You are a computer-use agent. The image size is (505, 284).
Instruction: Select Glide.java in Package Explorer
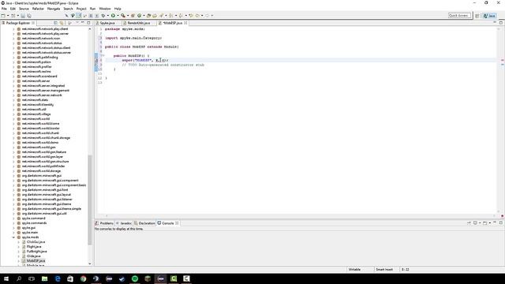pos(33,256)
